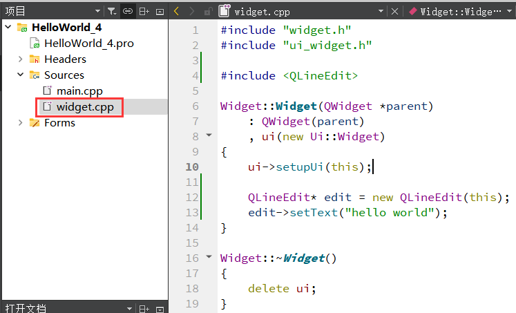This screenshot has width=516, height=313.
Task: Click "ui_widget.h" include text
Action: tap(327, 45)
